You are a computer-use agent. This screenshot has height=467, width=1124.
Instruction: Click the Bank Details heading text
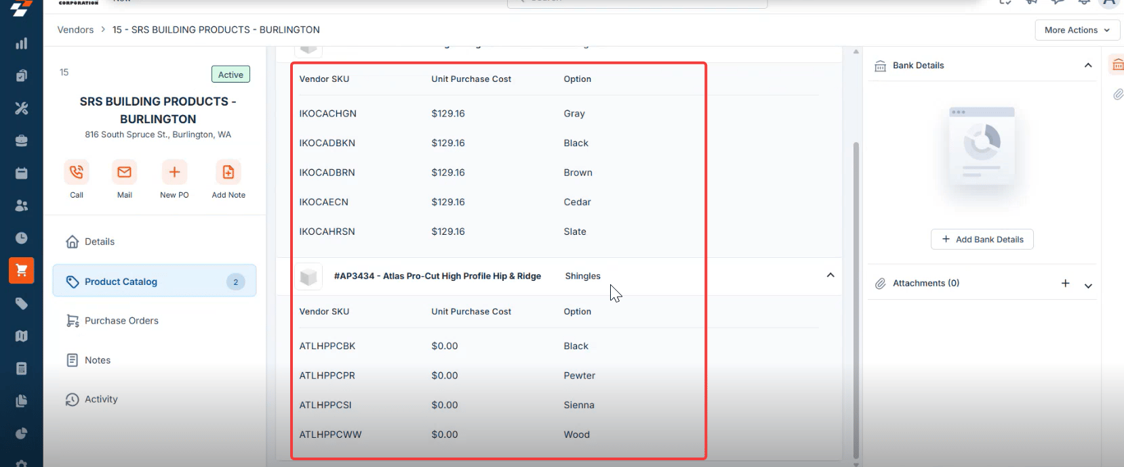(918, 66)
